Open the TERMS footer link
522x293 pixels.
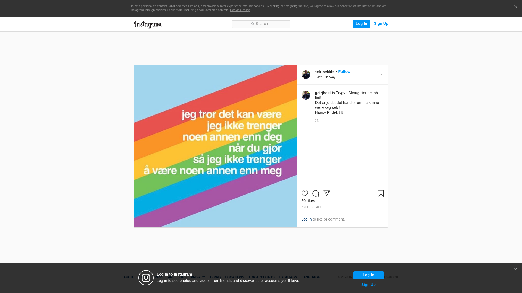(x=215, y=277)
